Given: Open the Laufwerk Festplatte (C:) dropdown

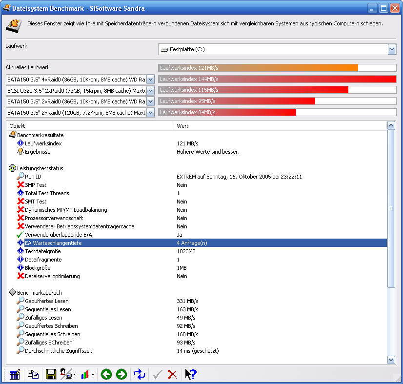Looking at the screenshot, I should 392,49.
